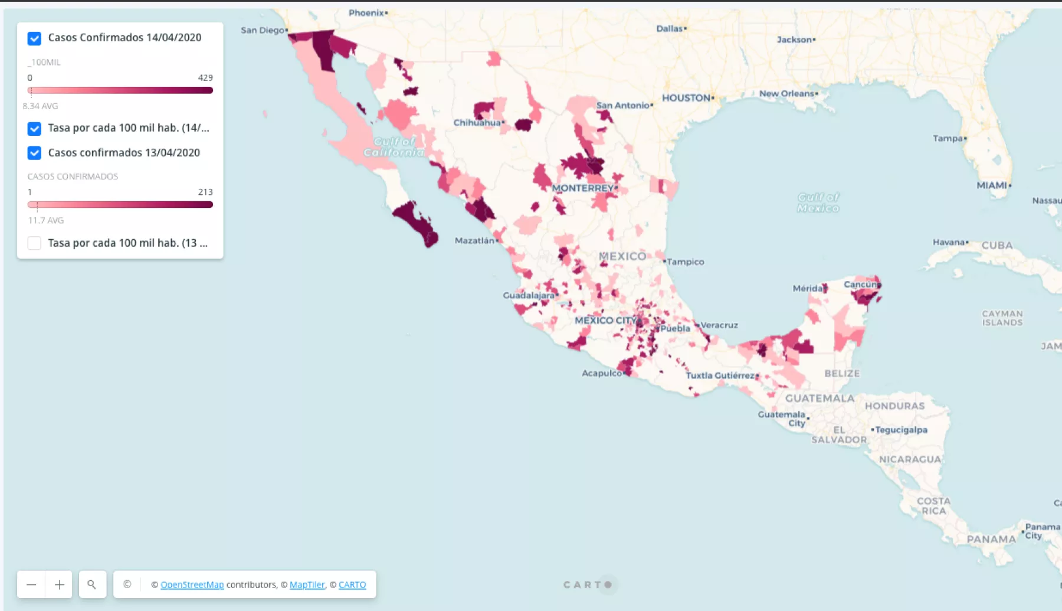The height and width of the screenshot is (611, 1062).
Task: Click the Casos Confirmados legend gradient bar
Action: (x=120, y=205)
